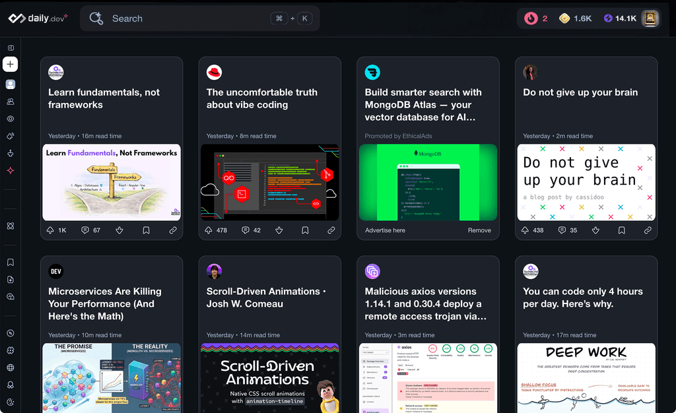Copy link of vibe coding post
The width and height of the screenshot is (676, 413).
pyautogui.click(x=331, y=230)
